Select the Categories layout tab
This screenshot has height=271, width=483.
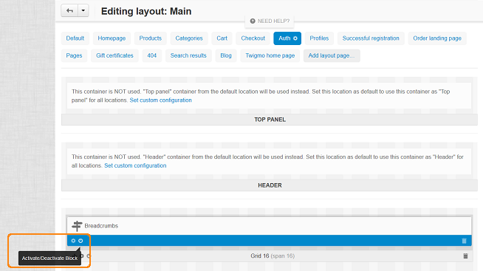point(189,38)
